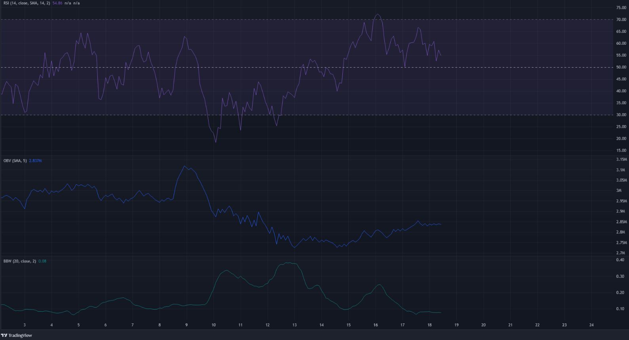The image size is (629, 340).
Task: Click the 50.00 RSI scale label
Action: pyautogui.click(x=621, y=67)
